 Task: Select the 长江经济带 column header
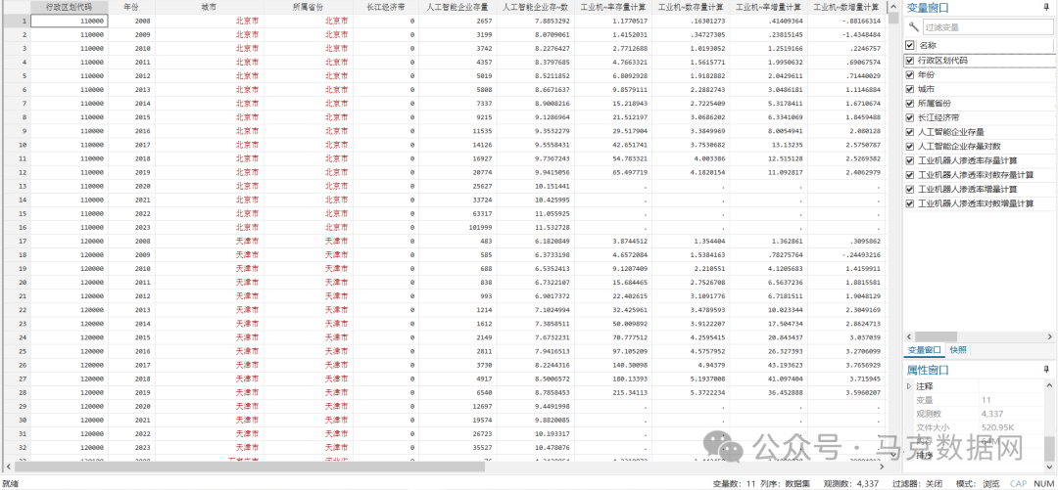[x=385, y=7]
